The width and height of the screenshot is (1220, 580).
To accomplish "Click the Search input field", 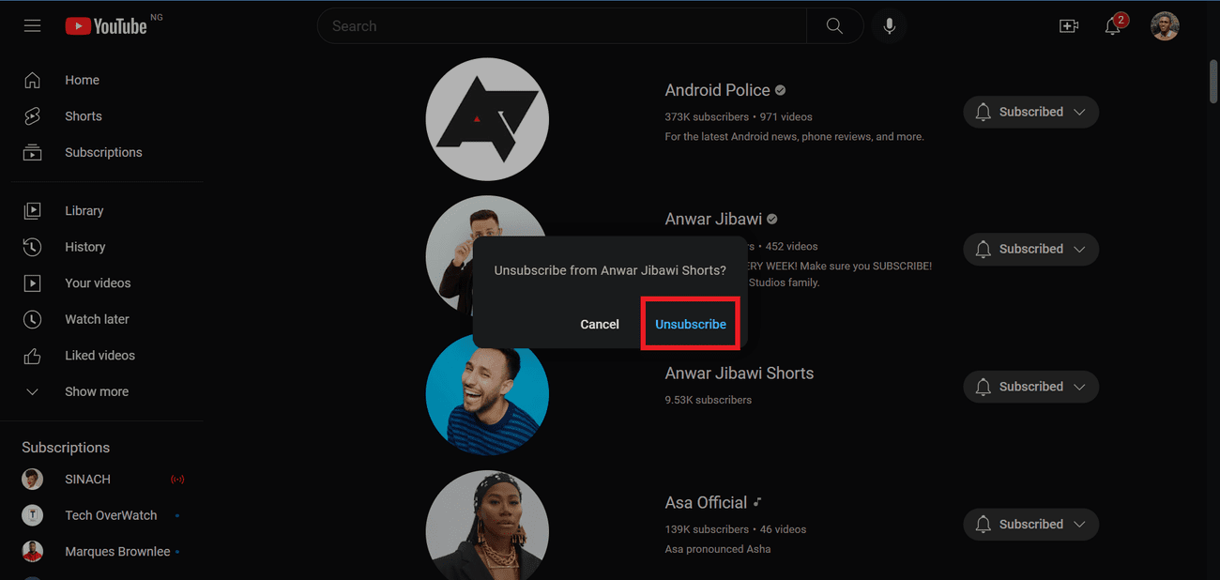I will pyautogui.click(x=561, y=26).
